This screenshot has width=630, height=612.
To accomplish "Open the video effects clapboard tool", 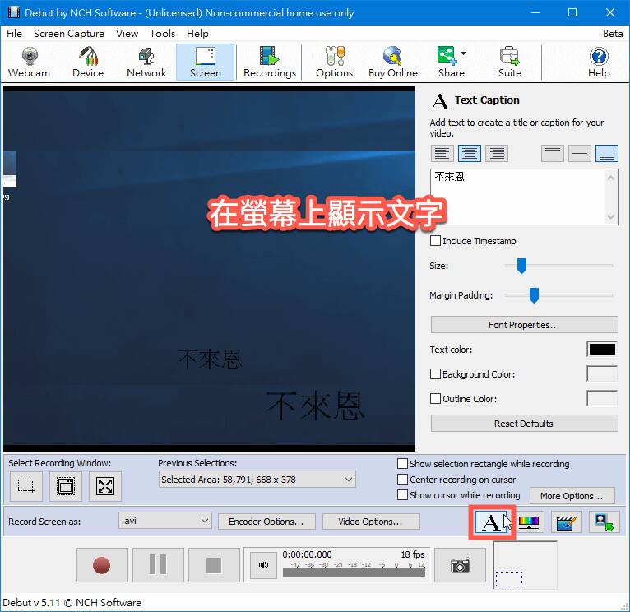I will point(566,522).
